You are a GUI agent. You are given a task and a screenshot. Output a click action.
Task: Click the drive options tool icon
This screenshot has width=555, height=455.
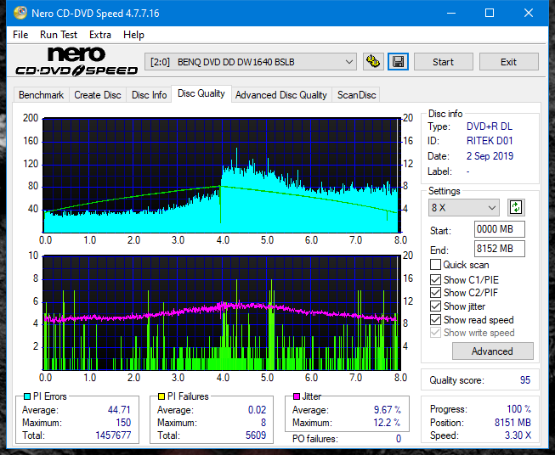(373, 62)
